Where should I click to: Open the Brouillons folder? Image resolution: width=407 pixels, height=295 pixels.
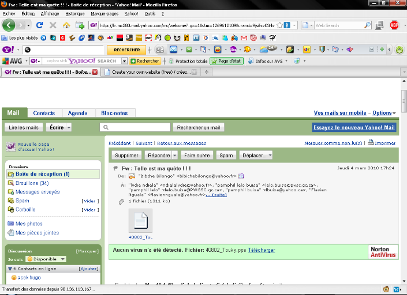tap(27, 183)
